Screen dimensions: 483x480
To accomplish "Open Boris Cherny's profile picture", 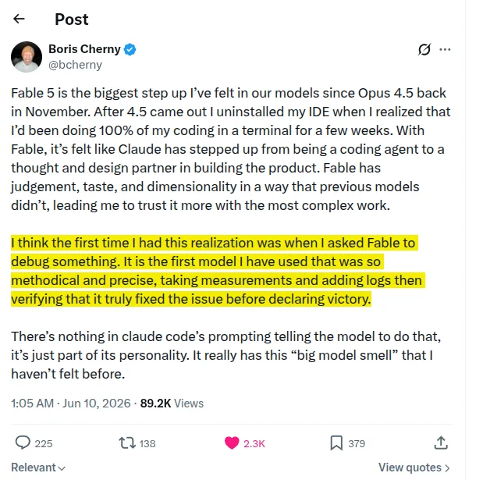I will pyautogui.click(x=27, y=57).
